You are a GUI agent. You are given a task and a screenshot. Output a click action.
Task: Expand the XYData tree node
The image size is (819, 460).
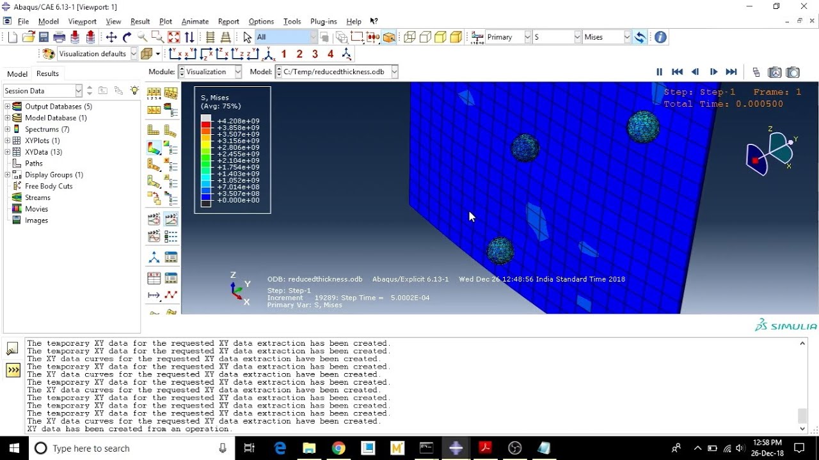[x=8, y=152]
